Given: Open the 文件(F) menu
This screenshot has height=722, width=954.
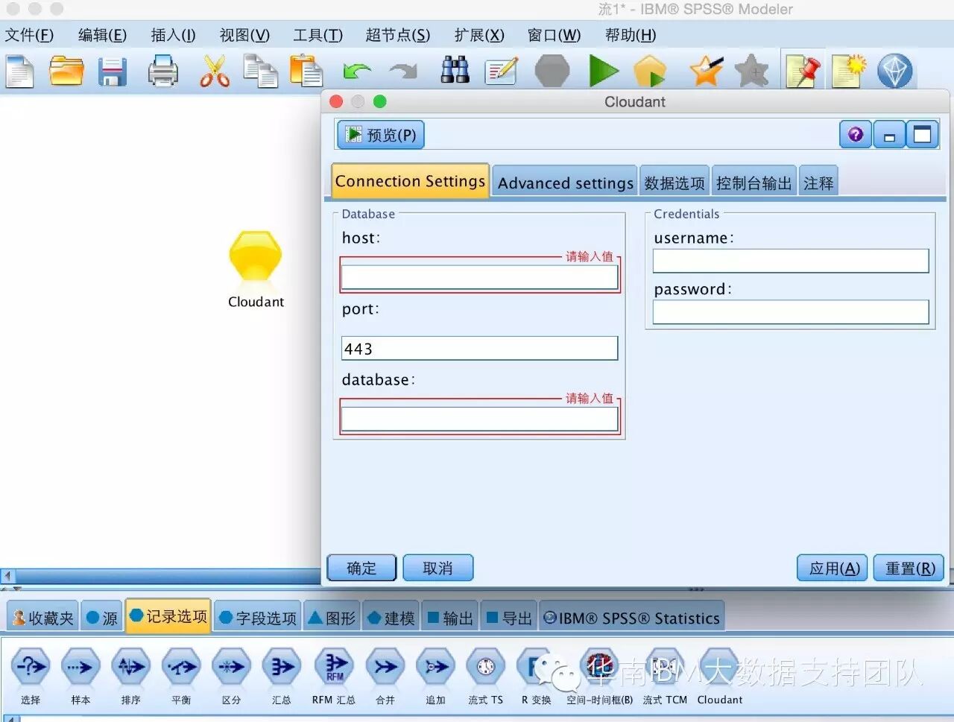Looking at the screenshot, I should click(x=30, y=35).
